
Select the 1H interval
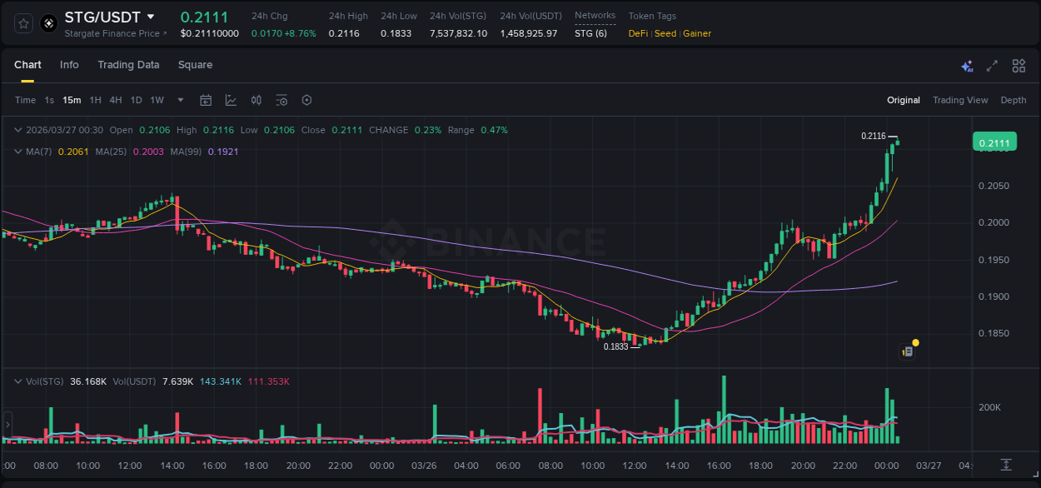click(x=96, y=100)
